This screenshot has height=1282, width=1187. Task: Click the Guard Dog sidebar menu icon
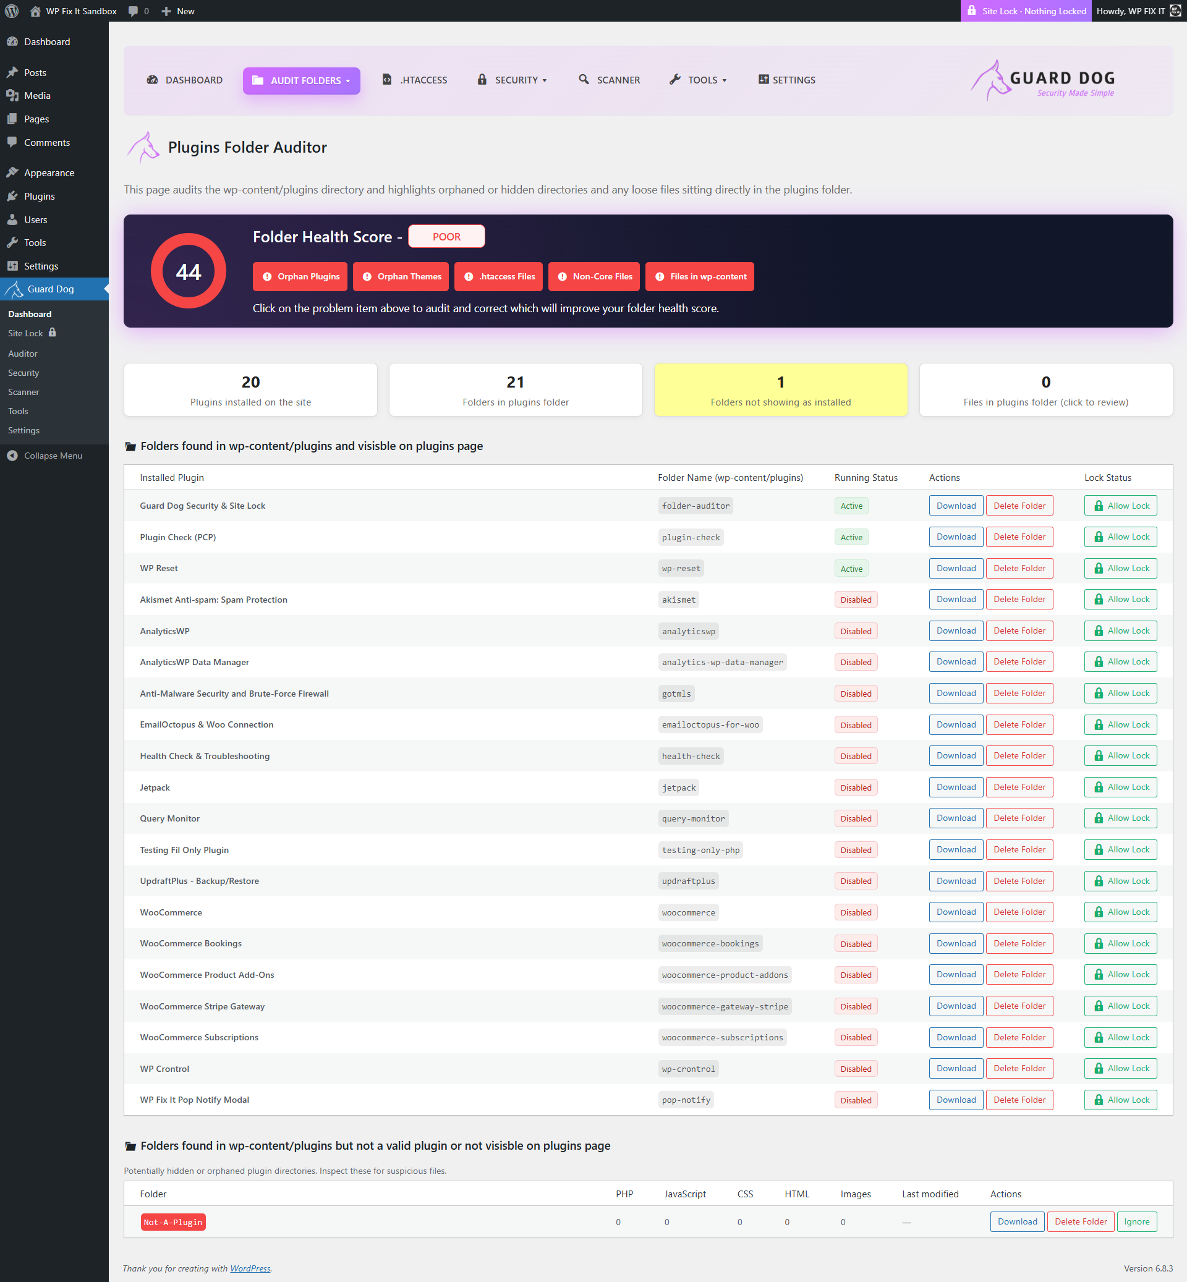(x=14, y=289)
